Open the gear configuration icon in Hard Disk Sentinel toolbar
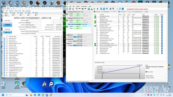Image resolution: width=173 pixels, height=97 pixels. click(x=110, y=9)
